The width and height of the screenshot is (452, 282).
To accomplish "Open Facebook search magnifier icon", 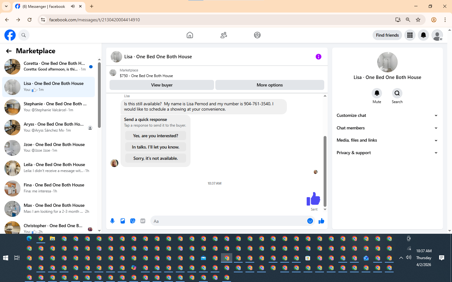I will (x=24, y=35).
